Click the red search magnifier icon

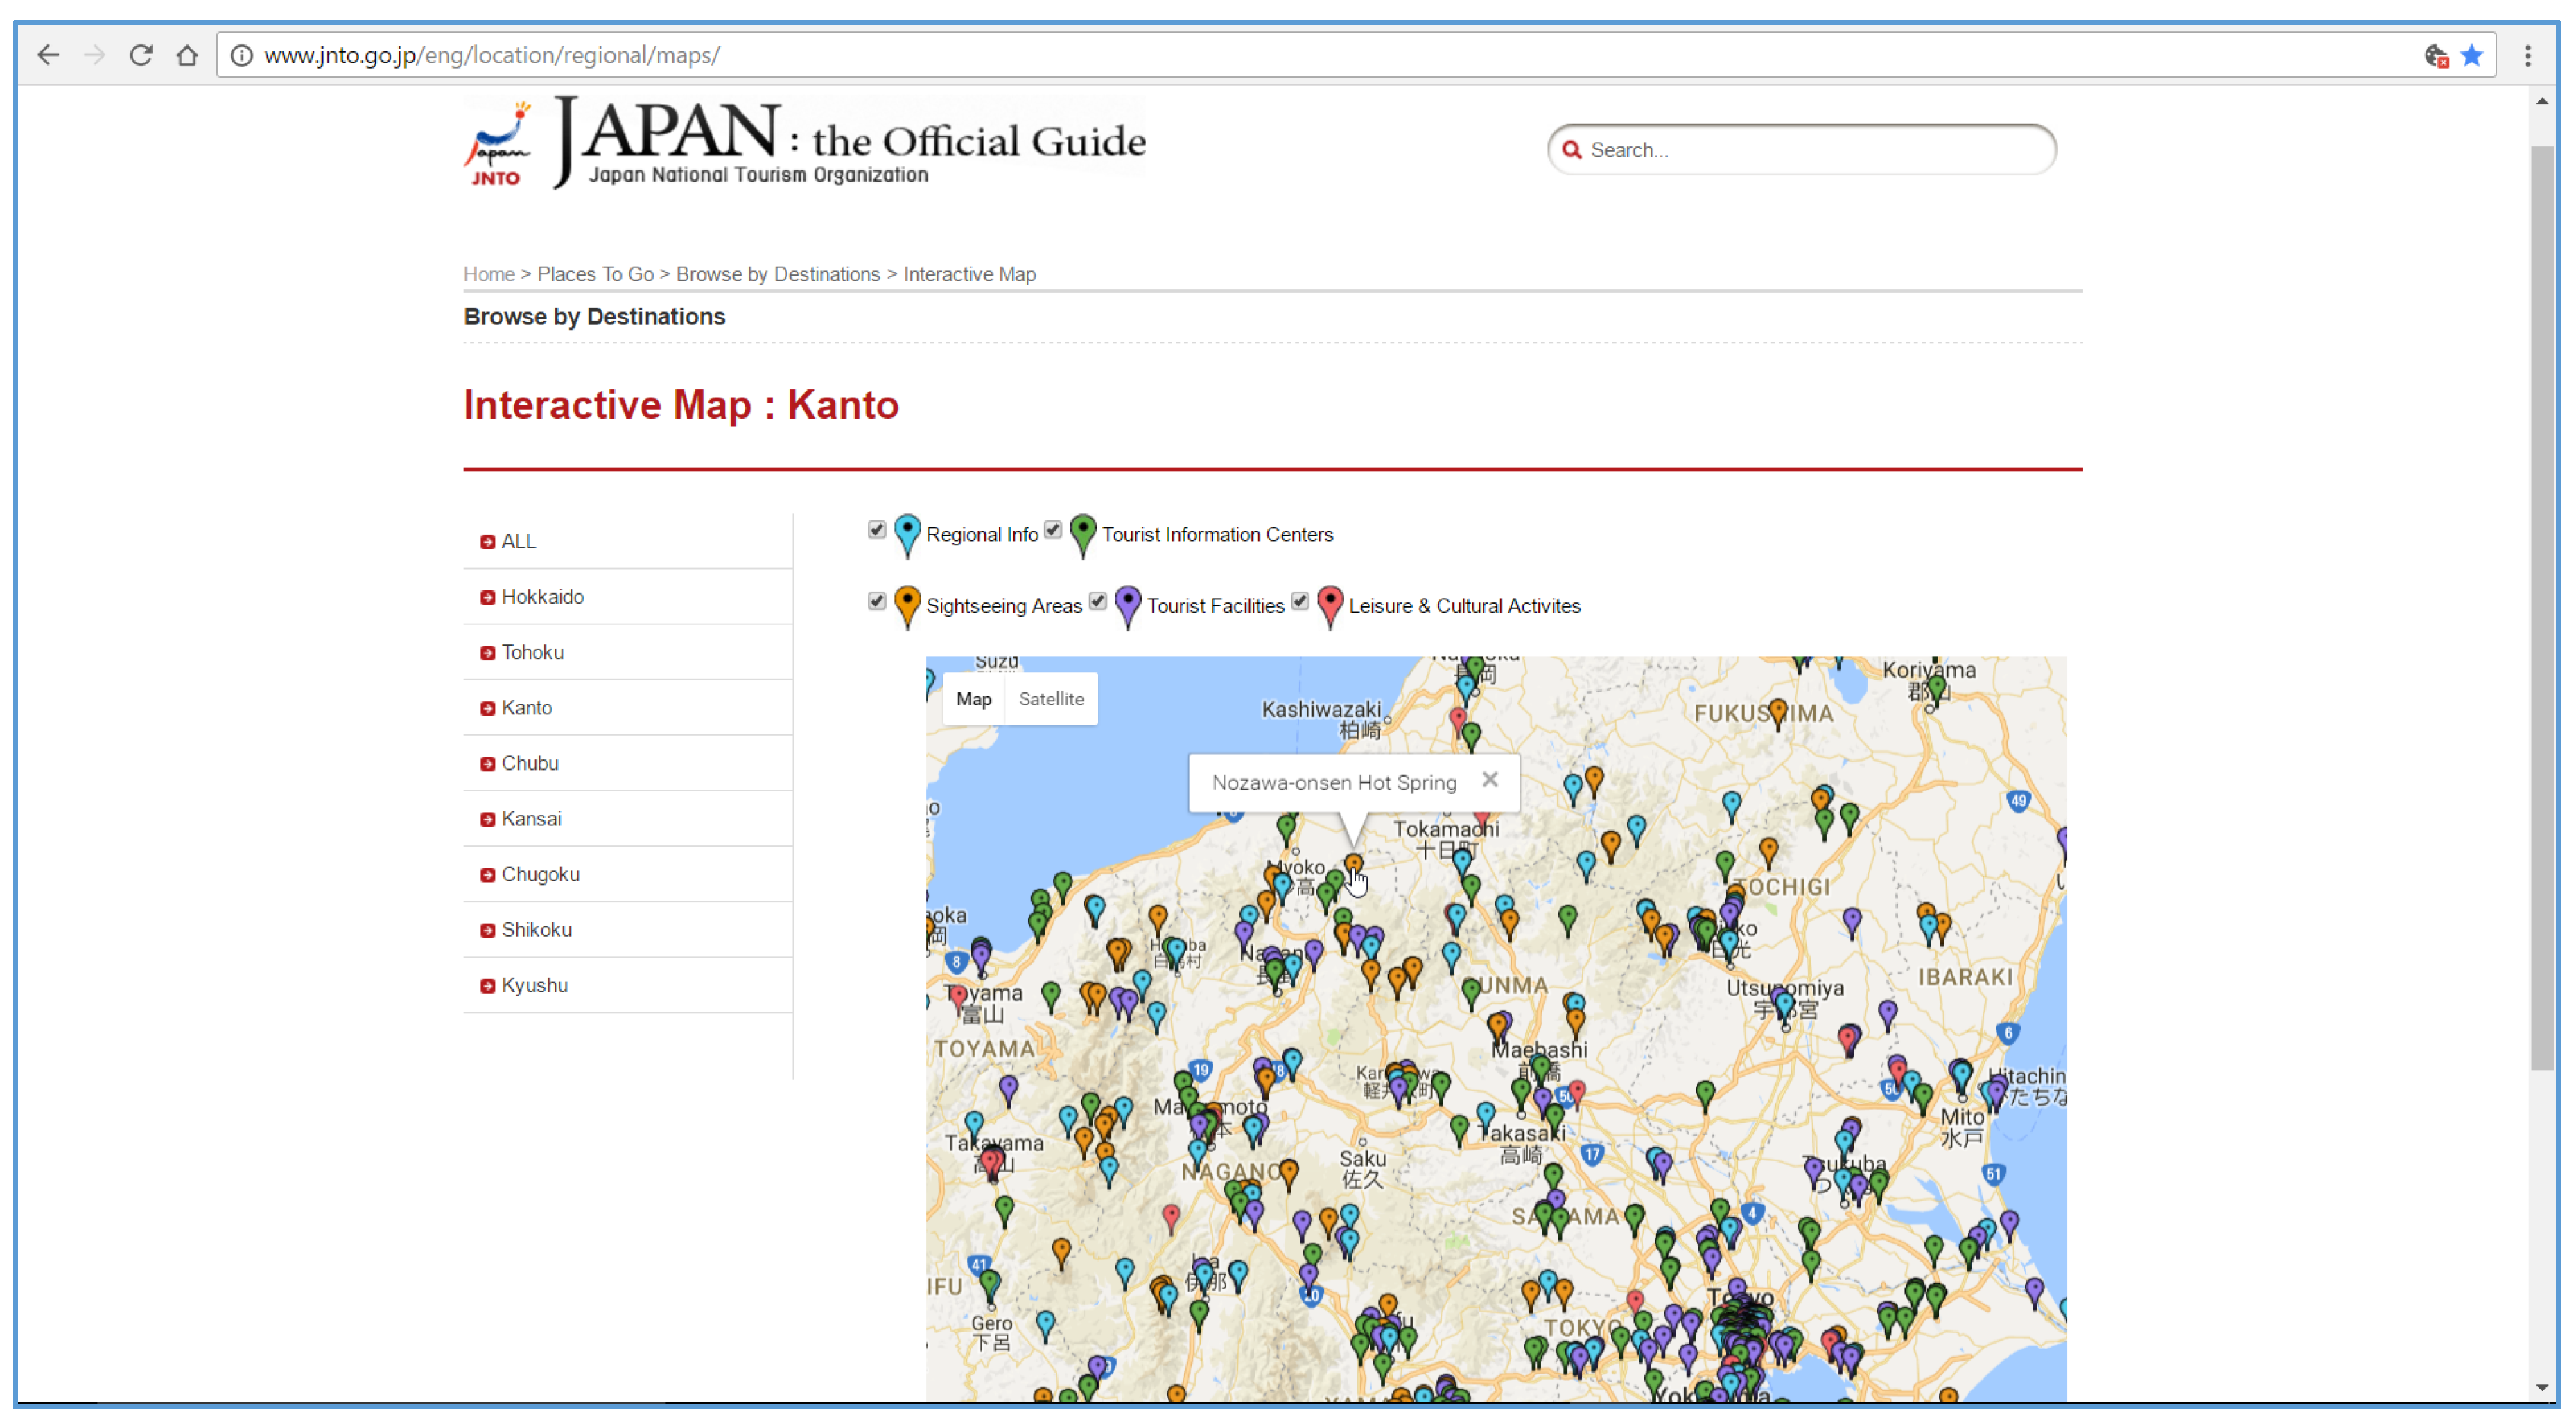[x=1571, y=150]
